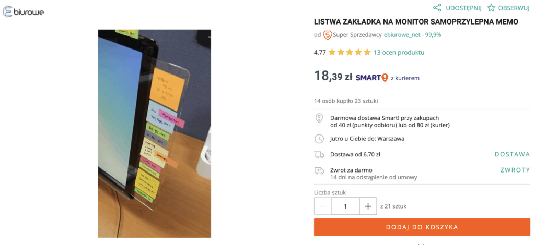Image resolution: width=535 pixels, height=245 pixels.
Task: Add product with DODAJ DO KOSZYKA button
Action: coord(422,227)
